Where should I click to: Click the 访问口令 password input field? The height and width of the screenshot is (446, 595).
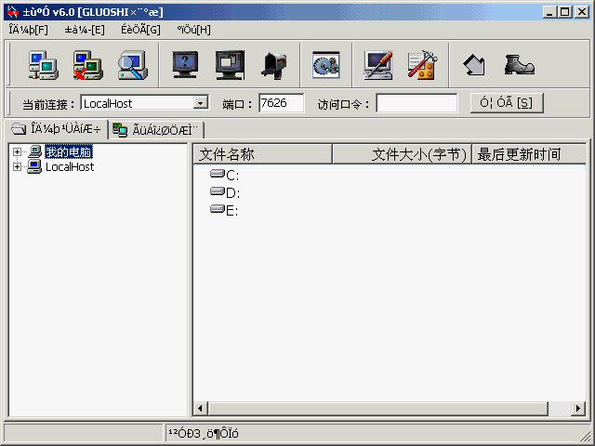point(416,103)
